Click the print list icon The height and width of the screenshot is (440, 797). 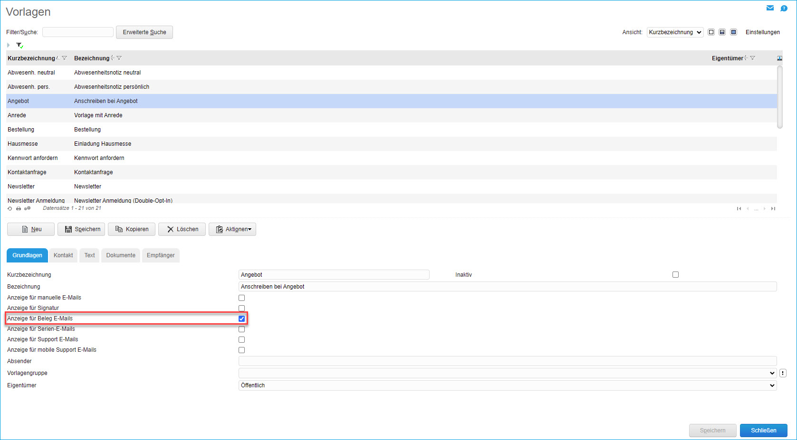tap(19, 208)
